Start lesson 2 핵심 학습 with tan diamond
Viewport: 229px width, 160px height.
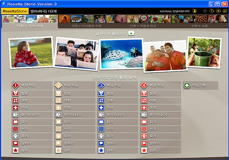coord(75,85)
